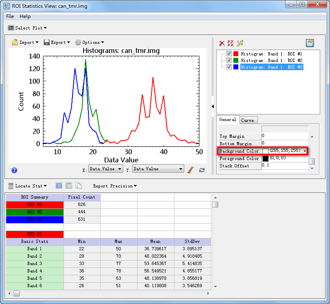Click the Stack Offset value field
Image resolution: width=330 pixels, height=304 pixels.
click(285, 165)
